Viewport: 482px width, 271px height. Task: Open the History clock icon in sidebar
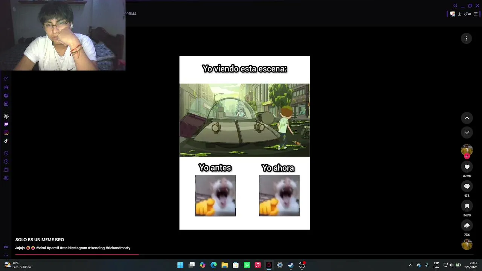coord(6,161)
